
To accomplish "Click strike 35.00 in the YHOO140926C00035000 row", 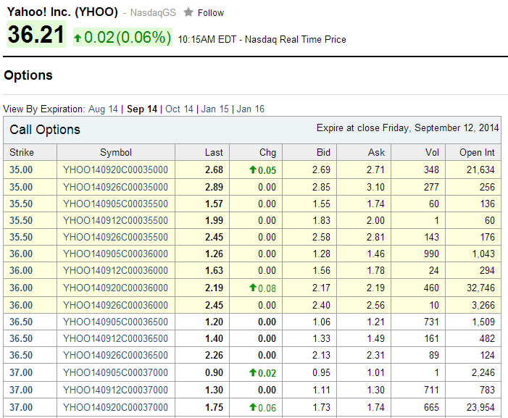I will 21,187.
